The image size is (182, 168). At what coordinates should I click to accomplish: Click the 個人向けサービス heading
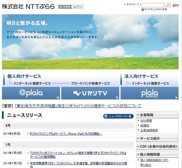tap(24, 76)
